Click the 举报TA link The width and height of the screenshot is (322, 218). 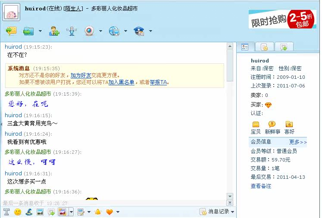coord(158,82)
